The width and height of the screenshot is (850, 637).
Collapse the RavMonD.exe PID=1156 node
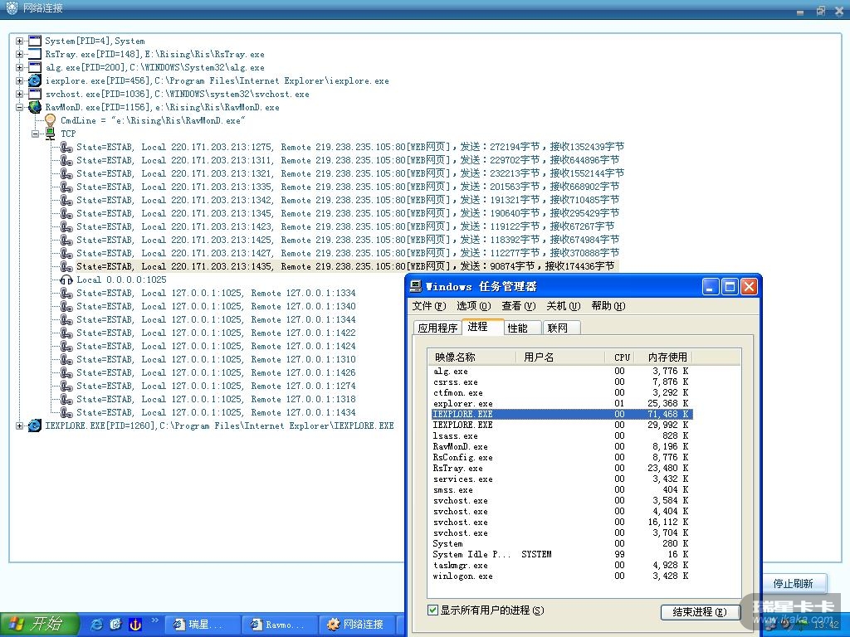click(x=20, y=107)
